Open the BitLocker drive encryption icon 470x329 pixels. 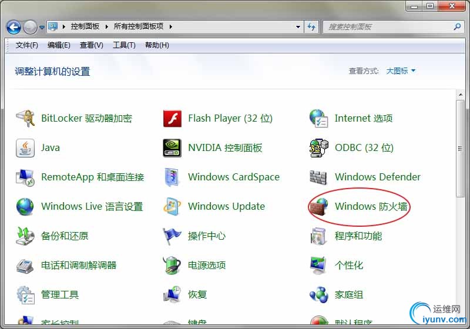(25, 118)
